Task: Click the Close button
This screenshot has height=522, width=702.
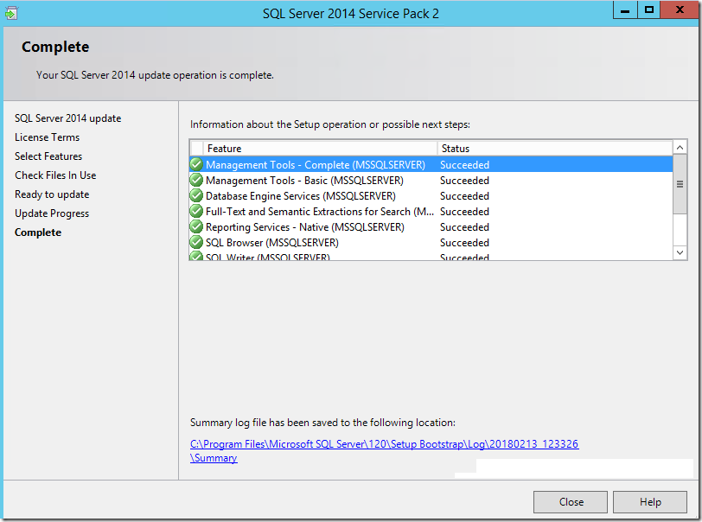Action: click(571, 502)
